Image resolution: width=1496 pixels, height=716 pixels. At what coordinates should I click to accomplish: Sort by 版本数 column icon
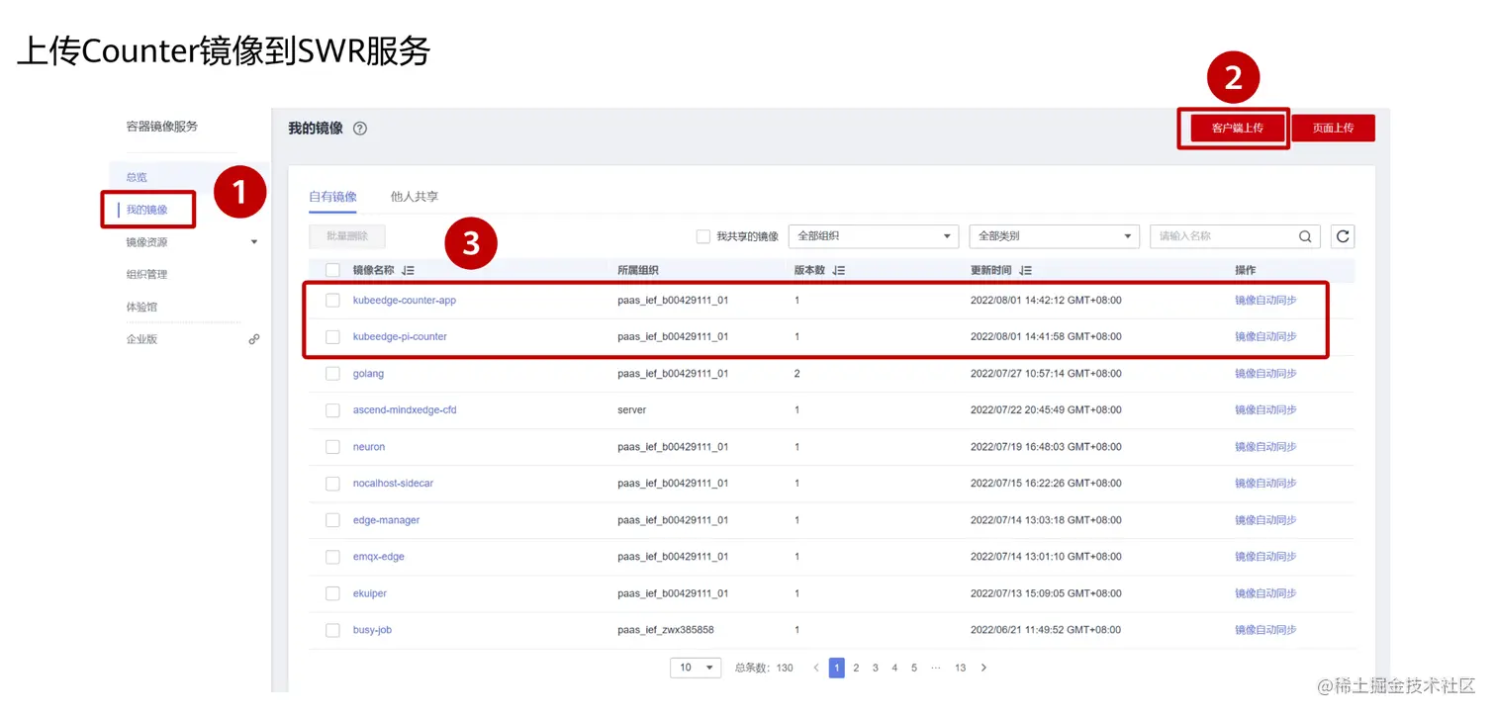839,271
